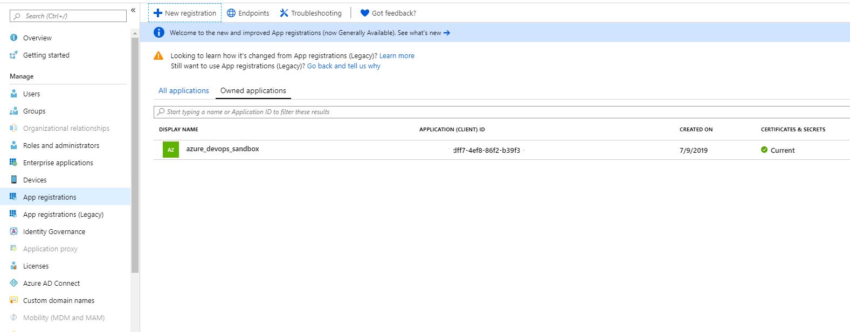Click the Azure AD Connect diamond icon
The width and height of the screenshot is (850, 332).
14,283
